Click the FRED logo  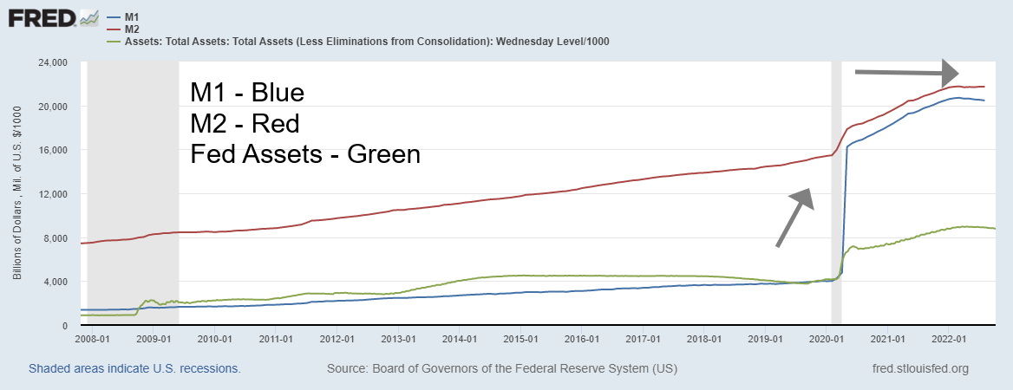[x=41, y=17]
